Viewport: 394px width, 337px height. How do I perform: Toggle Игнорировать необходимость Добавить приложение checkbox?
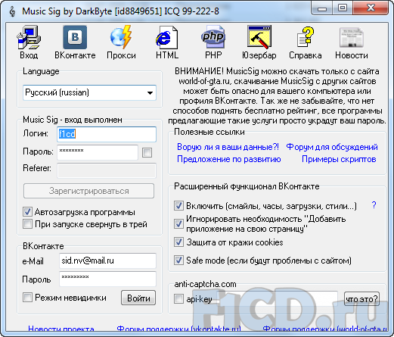178,223
